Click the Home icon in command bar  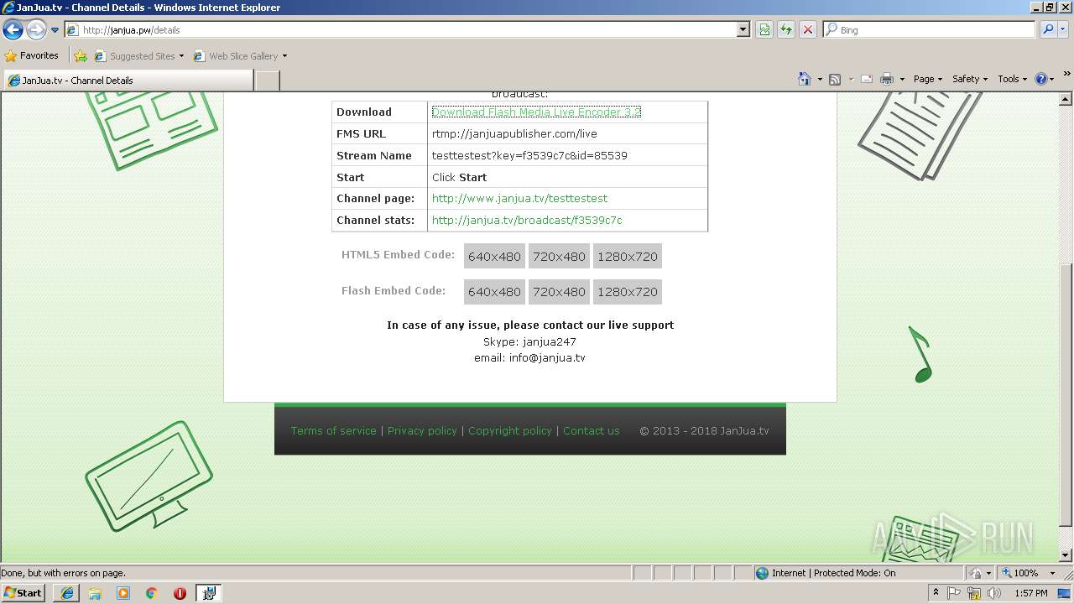[x=804, y=79]
